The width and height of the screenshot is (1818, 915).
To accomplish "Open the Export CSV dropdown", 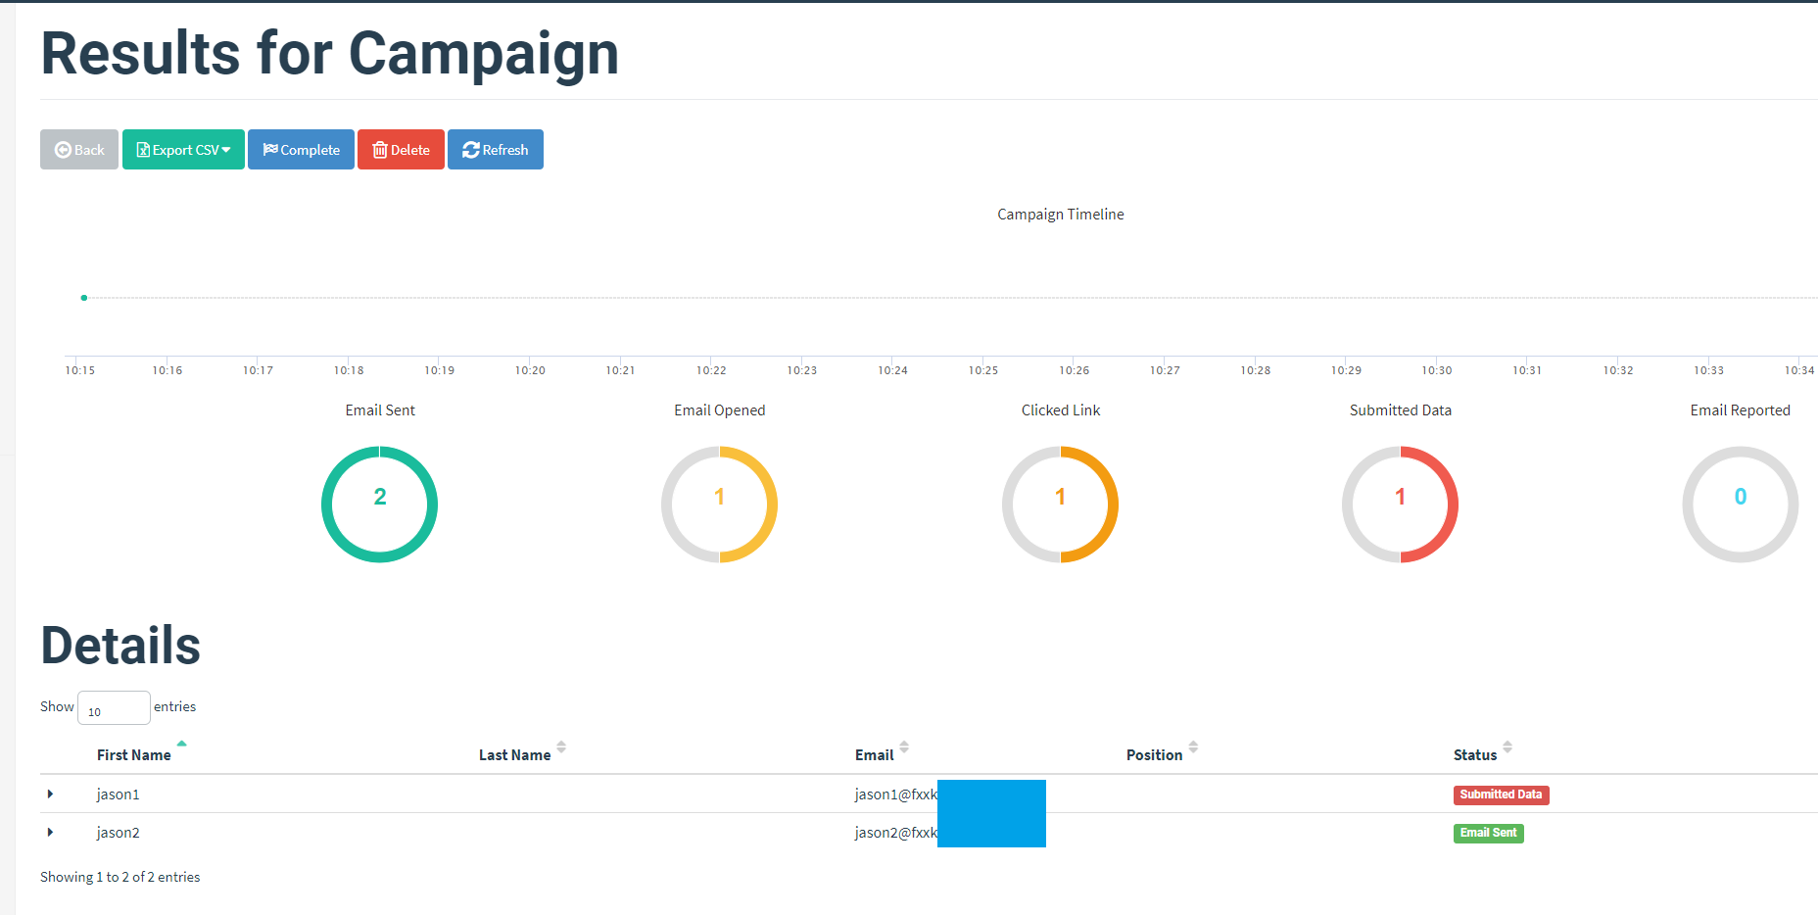I will 183,150.
